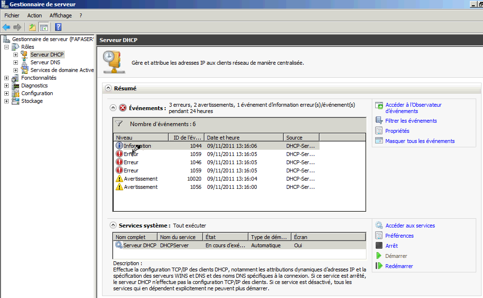Open the Help question mark toolbar icon
This screenshot has width=483, height=298.
[x=58, y=28]
